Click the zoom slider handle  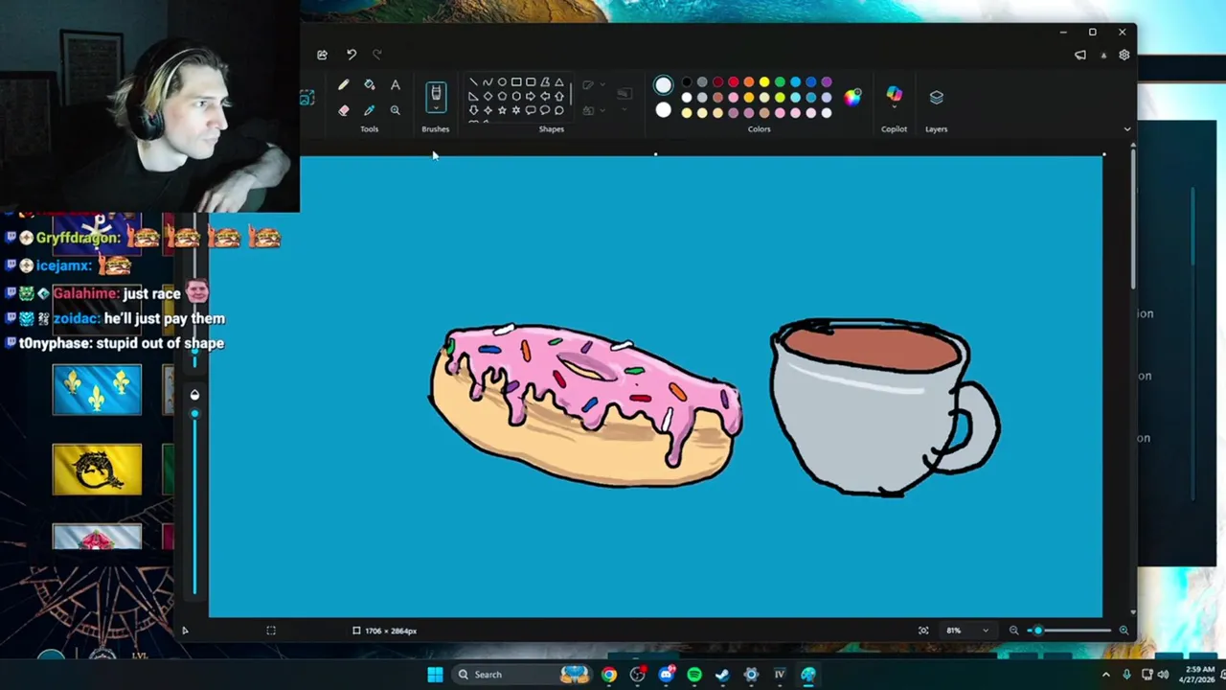1037,631
